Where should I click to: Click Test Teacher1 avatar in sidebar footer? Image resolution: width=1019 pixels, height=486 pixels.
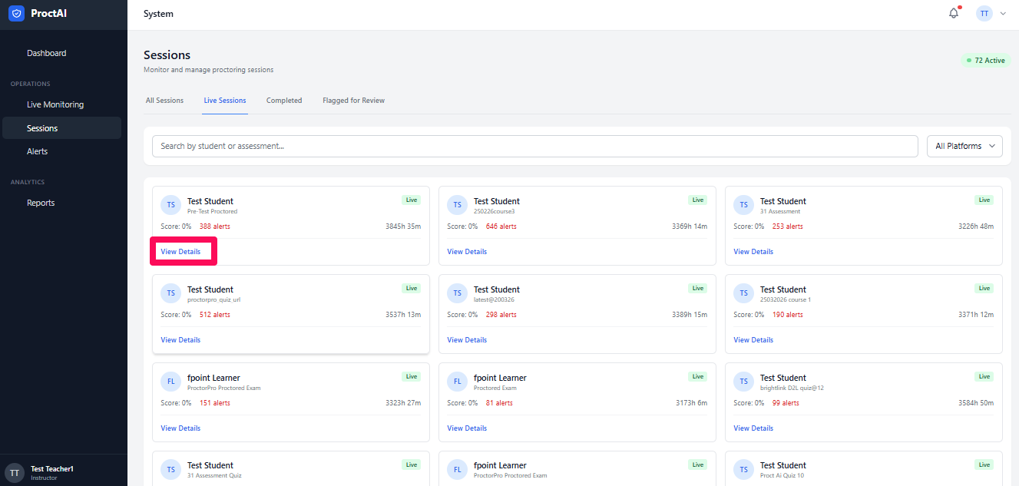(x=15, y=472)
